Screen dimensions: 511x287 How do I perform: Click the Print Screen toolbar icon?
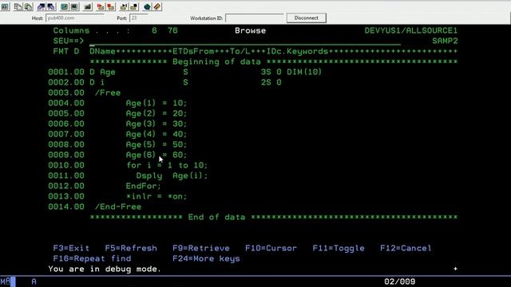click(6, 6)
